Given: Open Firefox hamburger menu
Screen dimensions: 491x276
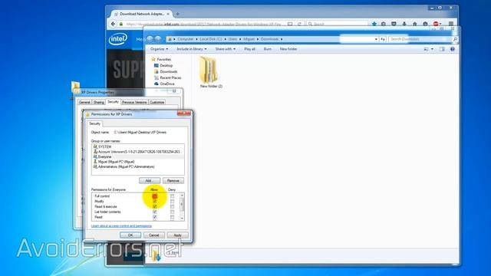Looking at the screenshot, I should pyautogui.click(x=451, y=24).
